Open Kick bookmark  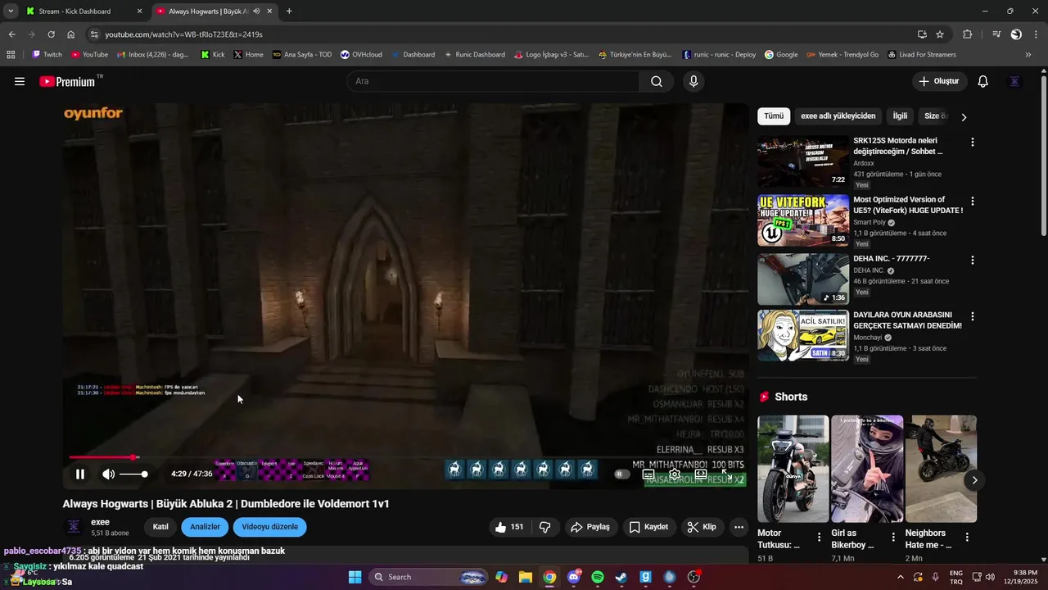(213, 55)
